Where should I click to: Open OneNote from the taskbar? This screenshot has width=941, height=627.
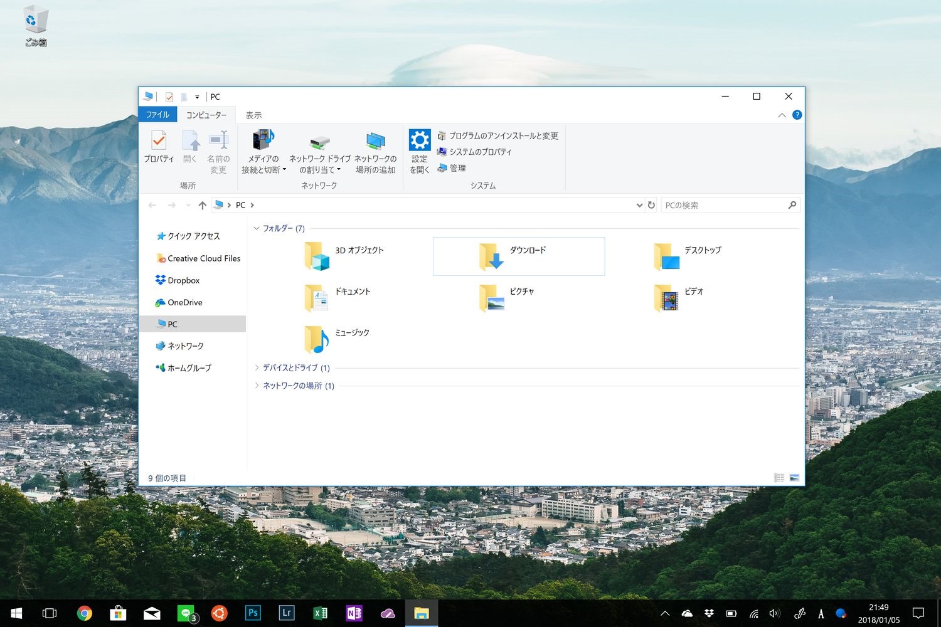coord(354,613)
